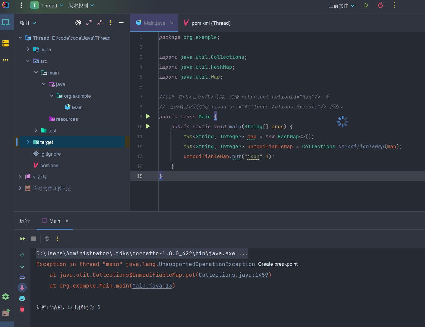Open the Main.java:13 stack link
Screen dimensions: 425x327
(x=152, y=286)
